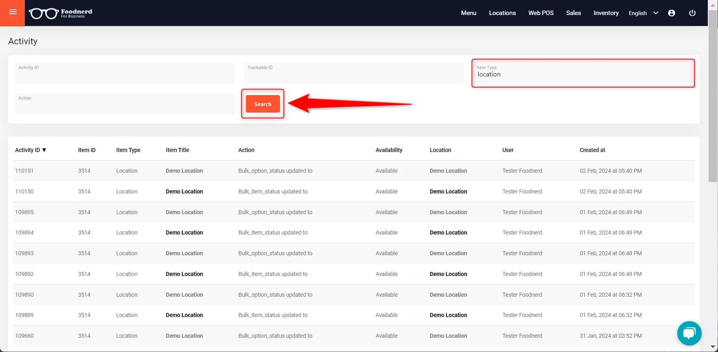
Task: Click Tester Foodnerd in row 109893
Action: (522, 253)
